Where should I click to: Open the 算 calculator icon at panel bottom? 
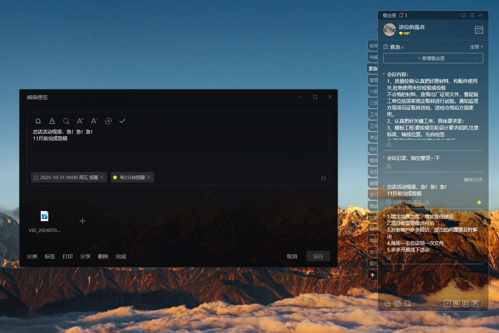coord(475,303)
